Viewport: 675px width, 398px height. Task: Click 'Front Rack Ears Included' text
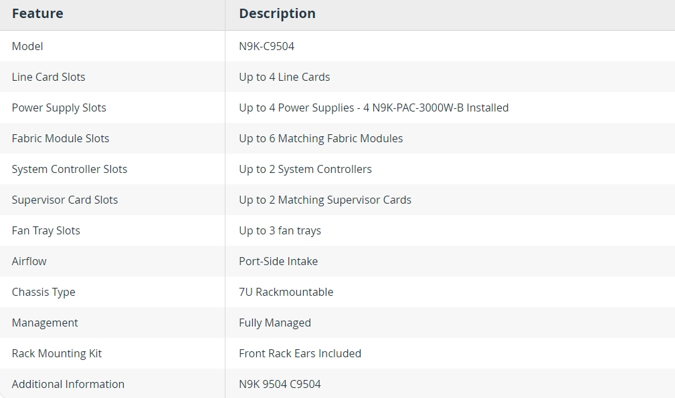click(300, 353)
